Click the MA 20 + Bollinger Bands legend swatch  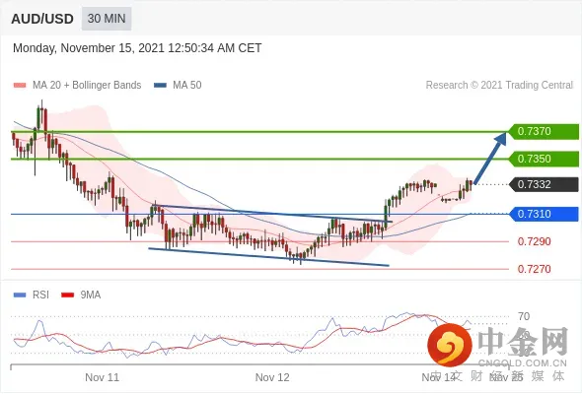(x=20, y=86)
